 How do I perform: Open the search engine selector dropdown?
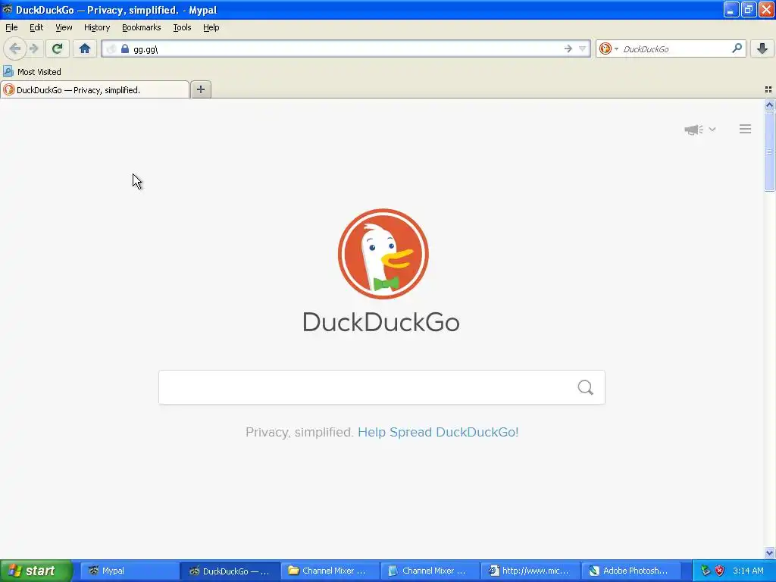(609, 48)
